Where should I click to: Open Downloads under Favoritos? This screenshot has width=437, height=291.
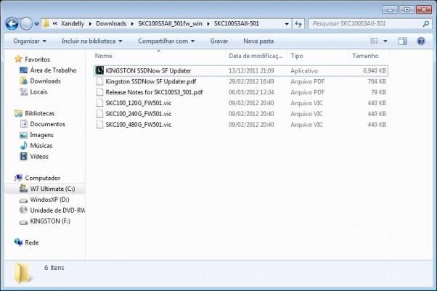tap(45, 81)
